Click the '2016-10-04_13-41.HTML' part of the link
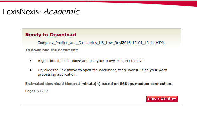This screenshot has width=197, height=127. point(144,43)
